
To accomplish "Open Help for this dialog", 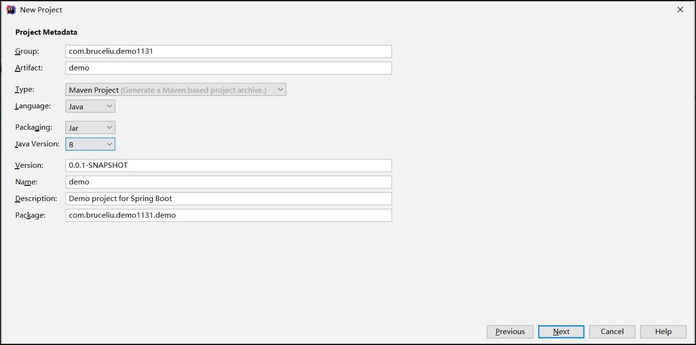I will (663, 332).
